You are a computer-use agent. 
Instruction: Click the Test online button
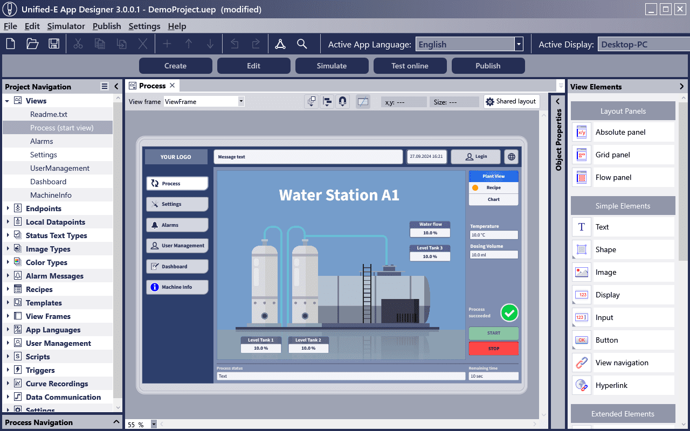(410, 65)
